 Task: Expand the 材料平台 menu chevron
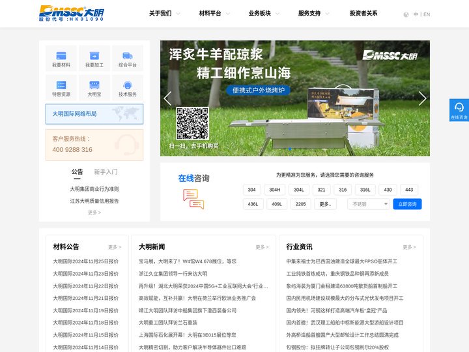point(228,14)
